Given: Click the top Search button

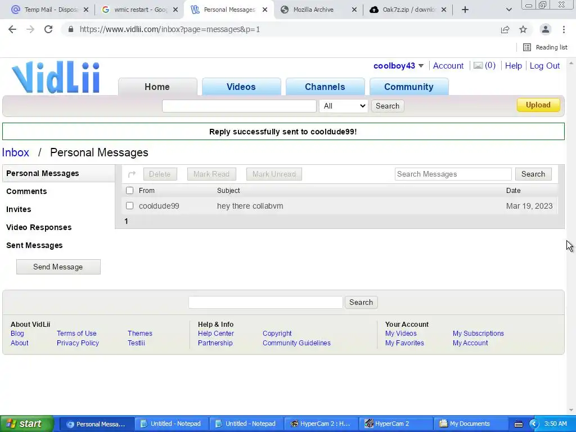Looking at the screenshot, I should [387, 106].
